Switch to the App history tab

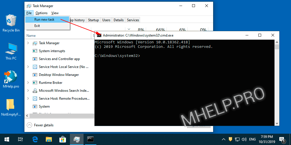coord(77,20)
